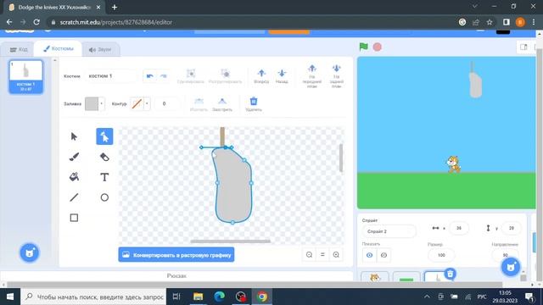This screenshot has width=543, height=305.
Task: Reset canvas zoom with equals icon
Action: click(322, 254)
